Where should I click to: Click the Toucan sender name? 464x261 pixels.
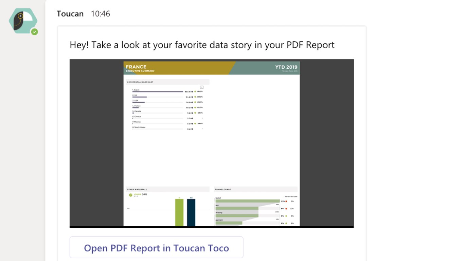click(70, 14)
